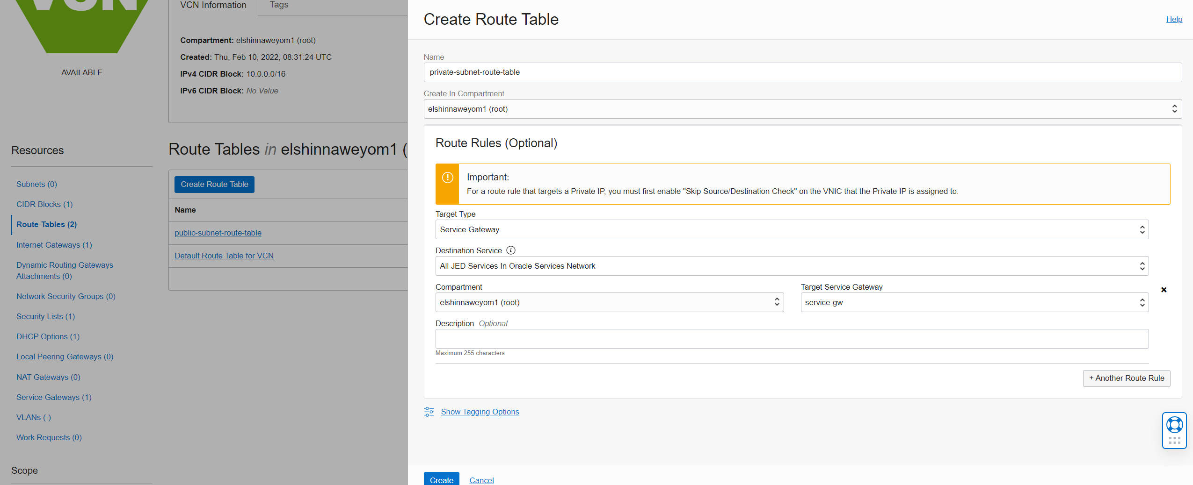Show Tagging Options
1193x485 pixels.
point(479,412)
